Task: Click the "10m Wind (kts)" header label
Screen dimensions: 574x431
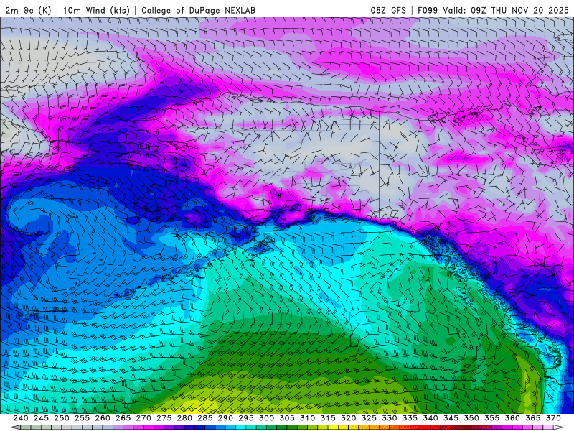Action: click(x=96, y=10)
